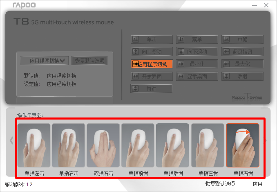
Task: Click 恢复默认选项 button beside the dropdown
Action: [x=89, y=61]
